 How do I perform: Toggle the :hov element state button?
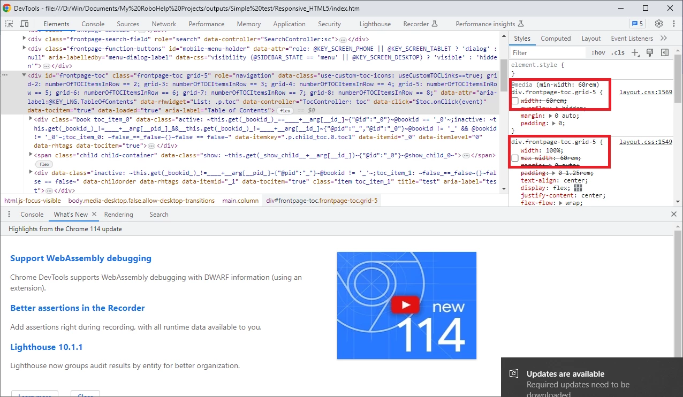[598, 52]
